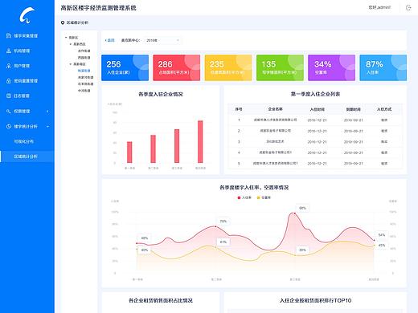
Task: Click the tallest fourth-quarter bar
Action: [x=200, y=142]
